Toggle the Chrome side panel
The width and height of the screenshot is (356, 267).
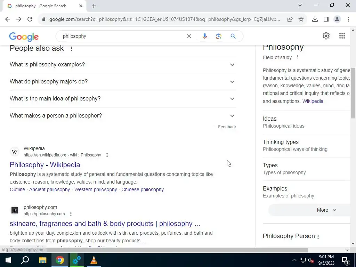pyautogui.click(x=326, y=19)
